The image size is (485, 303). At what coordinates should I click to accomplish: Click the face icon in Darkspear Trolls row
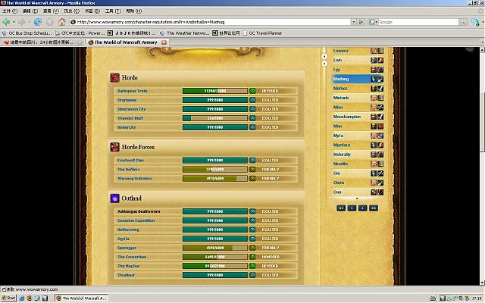pos(252,91)
